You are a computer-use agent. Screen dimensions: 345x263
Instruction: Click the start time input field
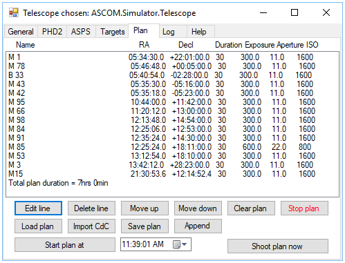tap(156, 244)
